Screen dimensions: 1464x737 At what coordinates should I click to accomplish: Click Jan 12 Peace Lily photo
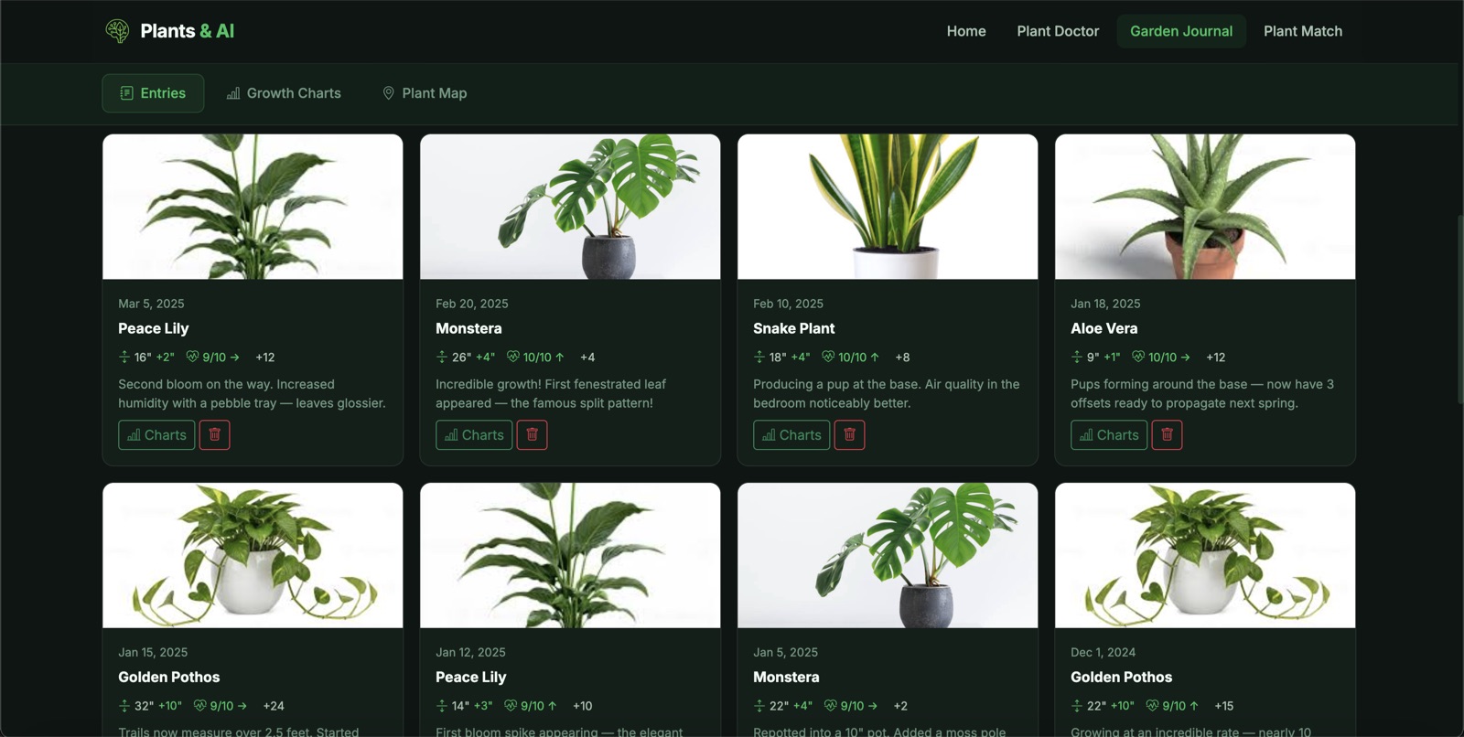(x=570, y=555)
